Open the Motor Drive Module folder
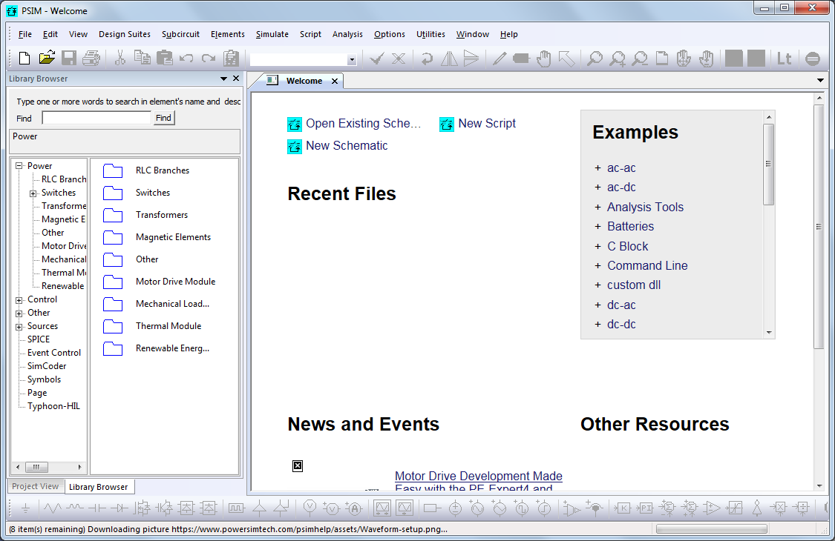835x541 pixels. pyautogui.click(x=175, y=282)
